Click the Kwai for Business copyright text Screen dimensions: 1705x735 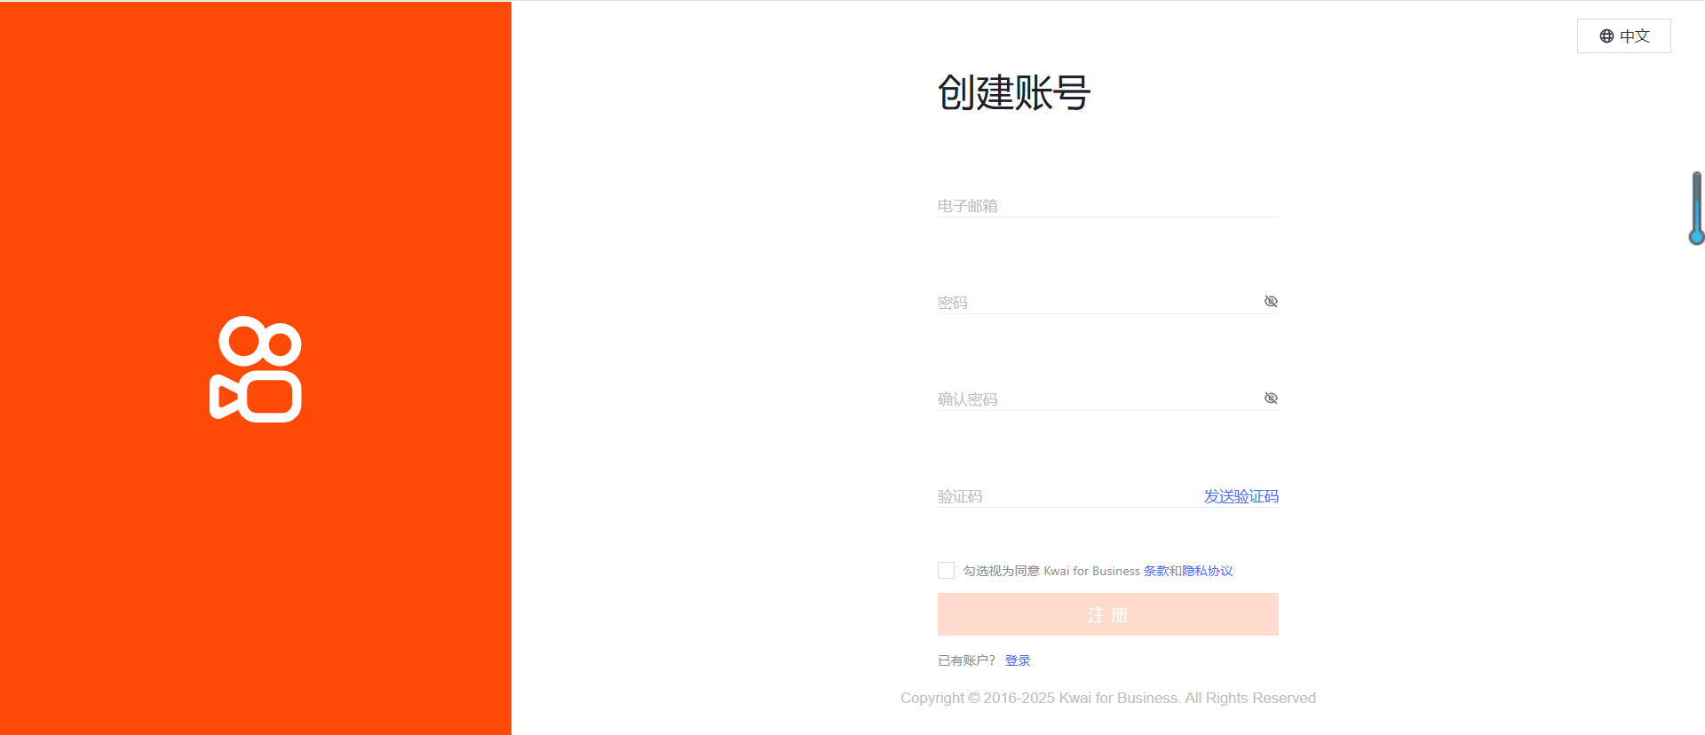1107,698
